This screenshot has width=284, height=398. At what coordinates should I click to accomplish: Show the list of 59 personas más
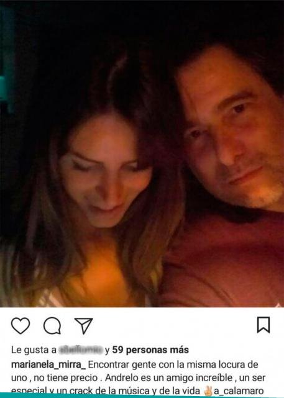(150, 350)
